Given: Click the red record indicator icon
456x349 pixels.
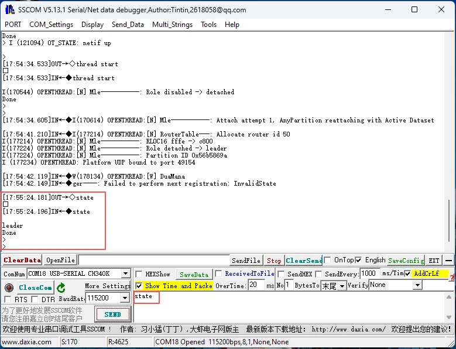Looking at the screenshot, I should tap(9, 288).
